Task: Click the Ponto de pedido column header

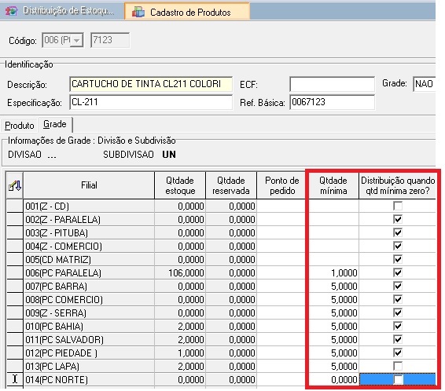Action: point(281,185)
